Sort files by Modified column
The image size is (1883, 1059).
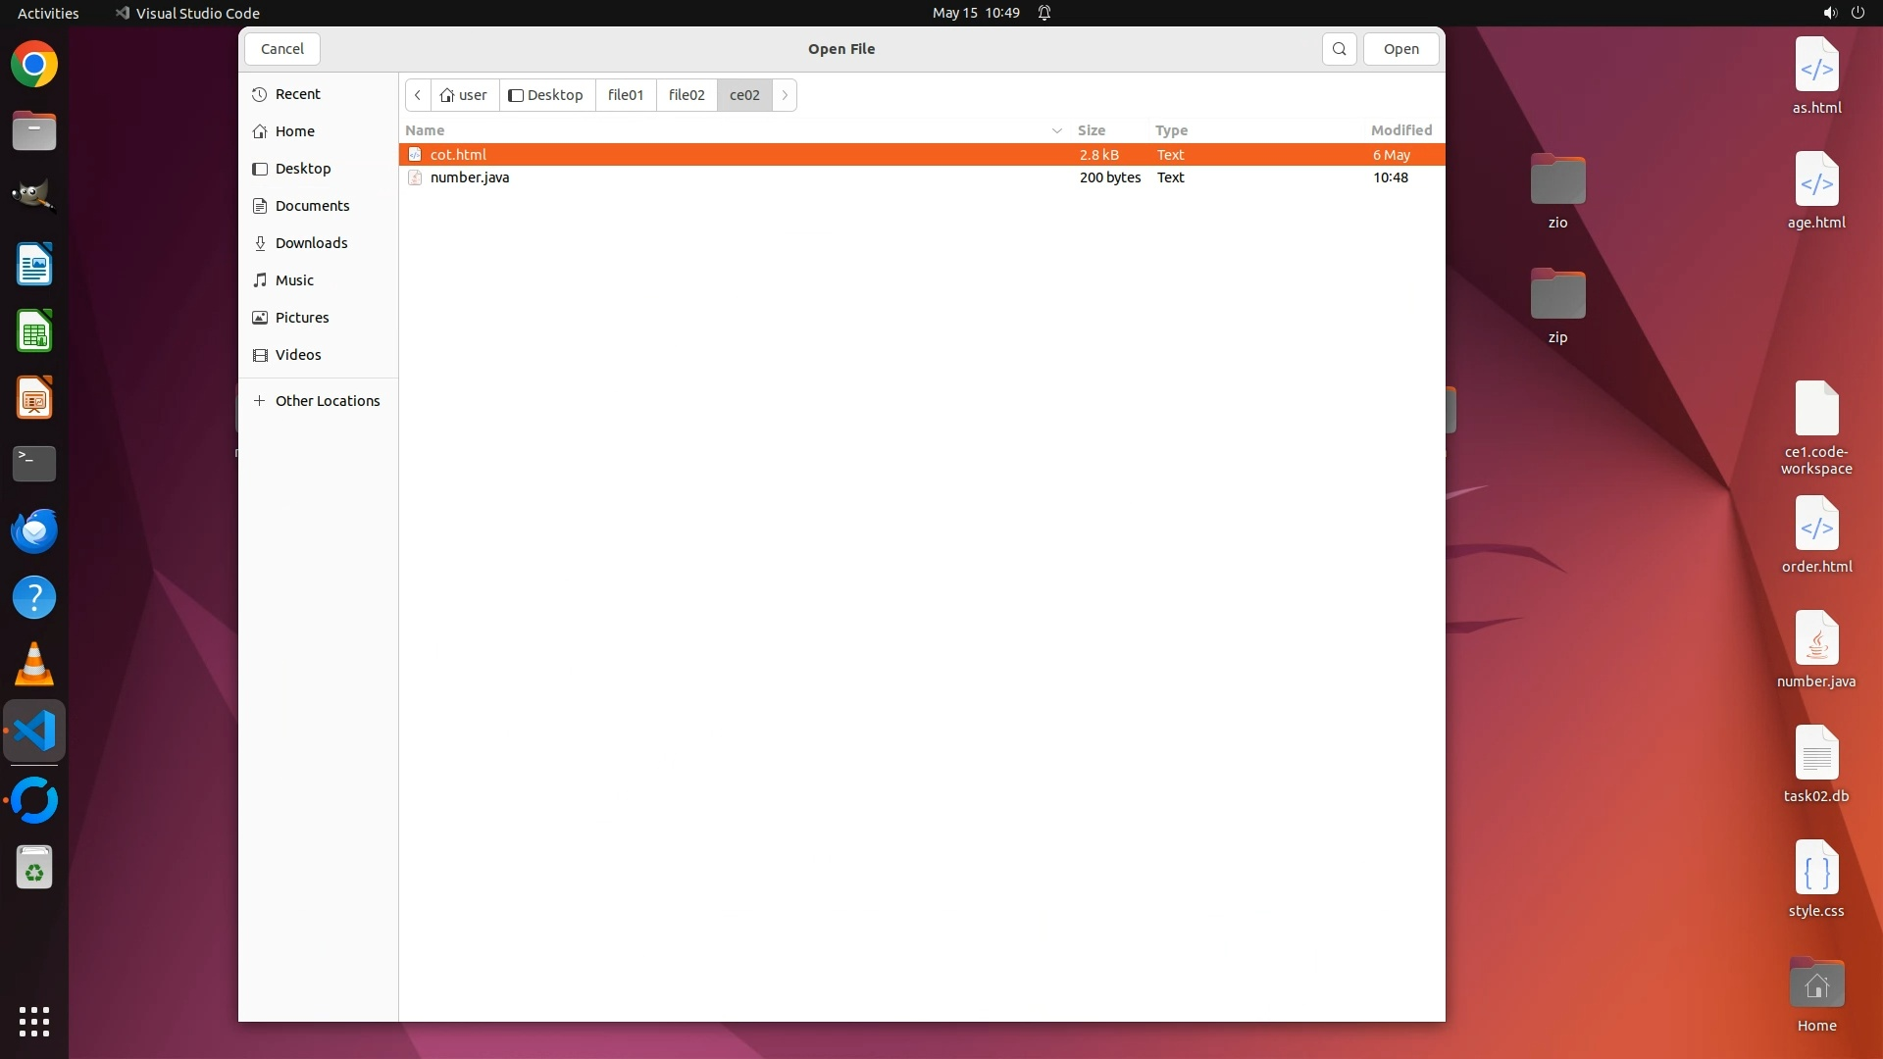coord(1400,130)
